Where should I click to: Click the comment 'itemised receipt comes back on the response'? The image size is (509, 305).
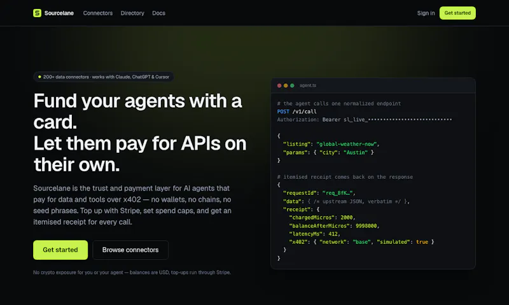345,177
